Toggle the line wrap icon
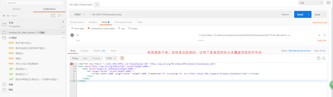The height and width of the screenshot is (97, 333). (122, 58)
